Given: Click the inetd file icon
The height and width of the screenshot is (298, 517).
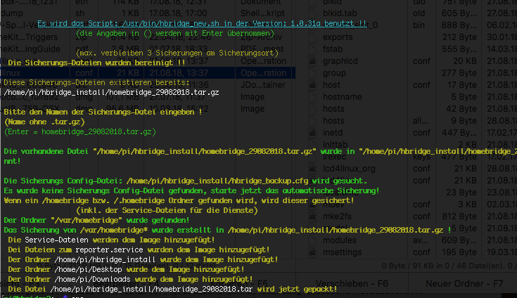Looking at the screenshot, I should [x=312, y=134].
